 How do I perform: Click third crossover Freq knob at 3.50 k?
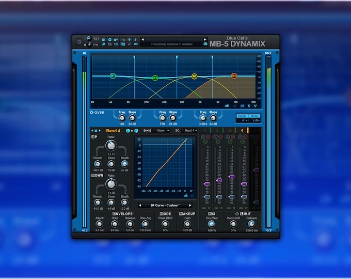click(203, 118)
